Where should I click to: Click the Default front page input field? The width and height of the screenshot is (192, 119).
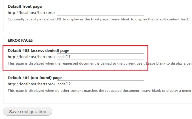pos(101,13)
